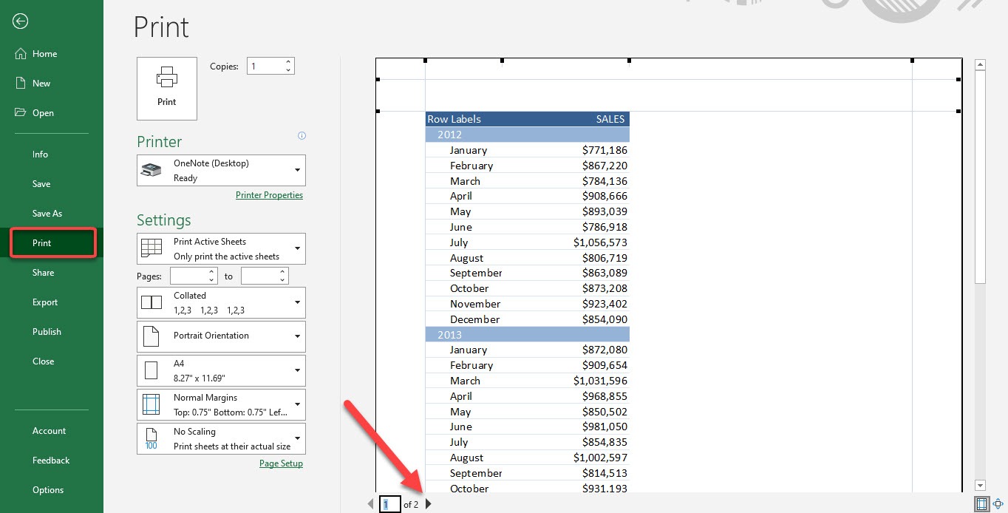This screenshot has width=1008, height=513.
Task: Click the Pages from input field
Action: 188,276
